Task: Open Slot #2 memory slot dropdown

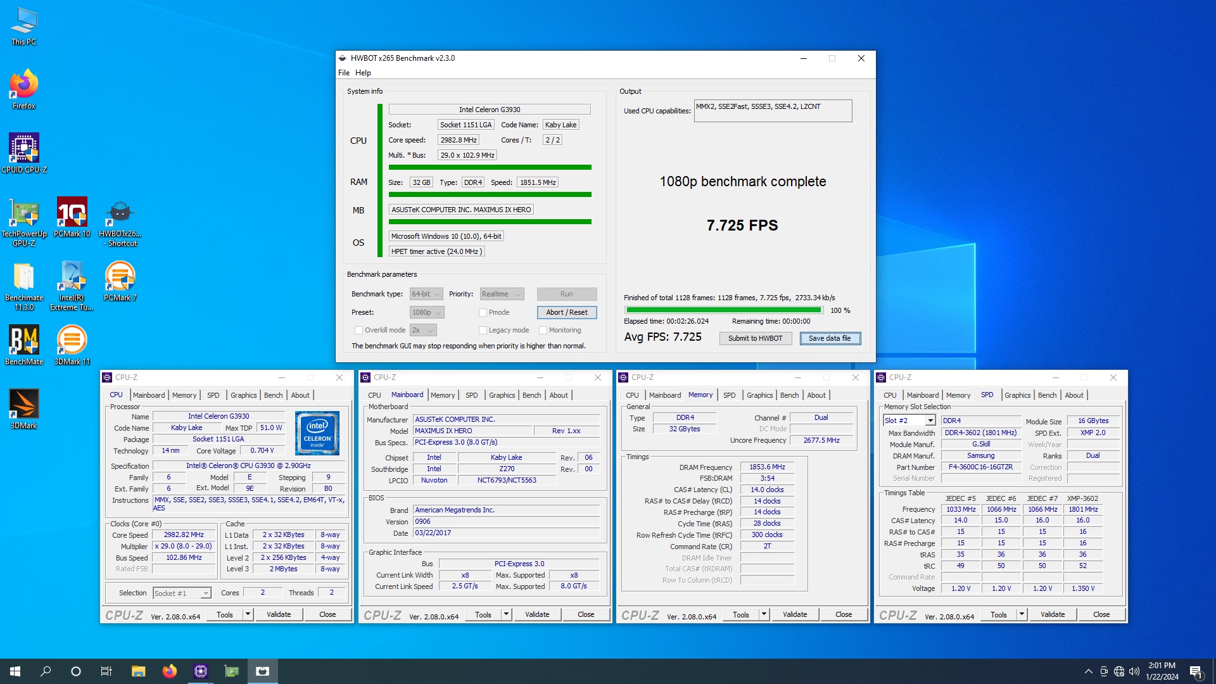Action: click(909, 421)
